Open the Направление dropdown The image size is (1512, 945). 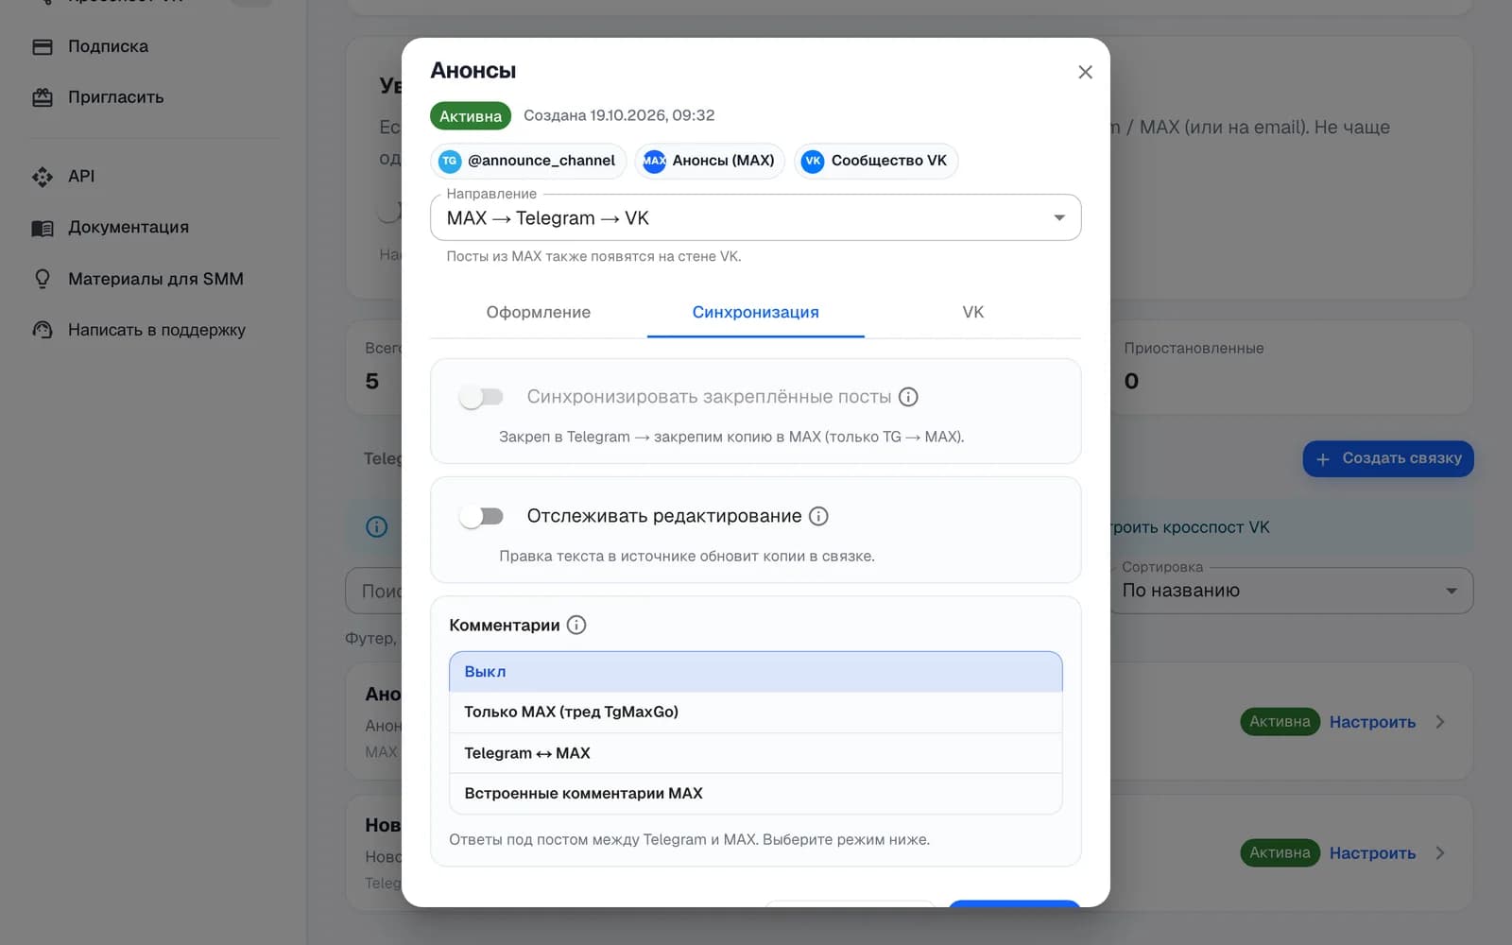756,217
